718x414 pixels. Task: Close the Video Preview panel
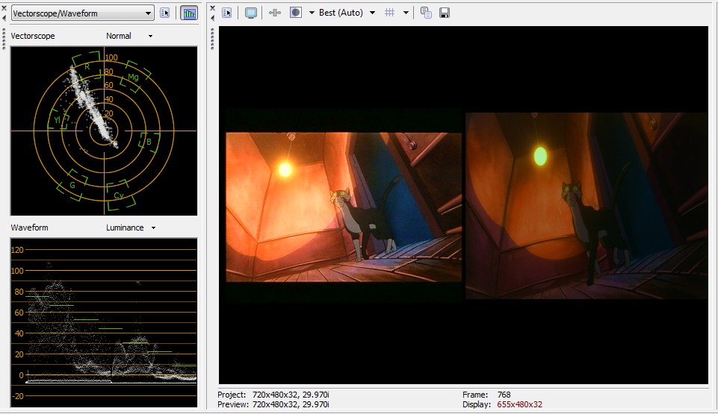coord(212,7)
